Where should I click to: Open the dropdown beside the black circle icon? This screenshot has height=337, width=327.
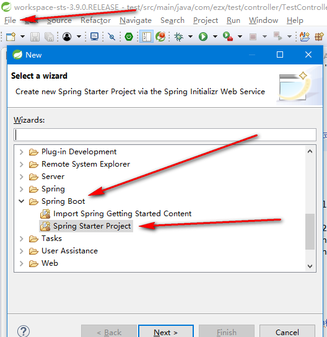click(x=79, y=37)
